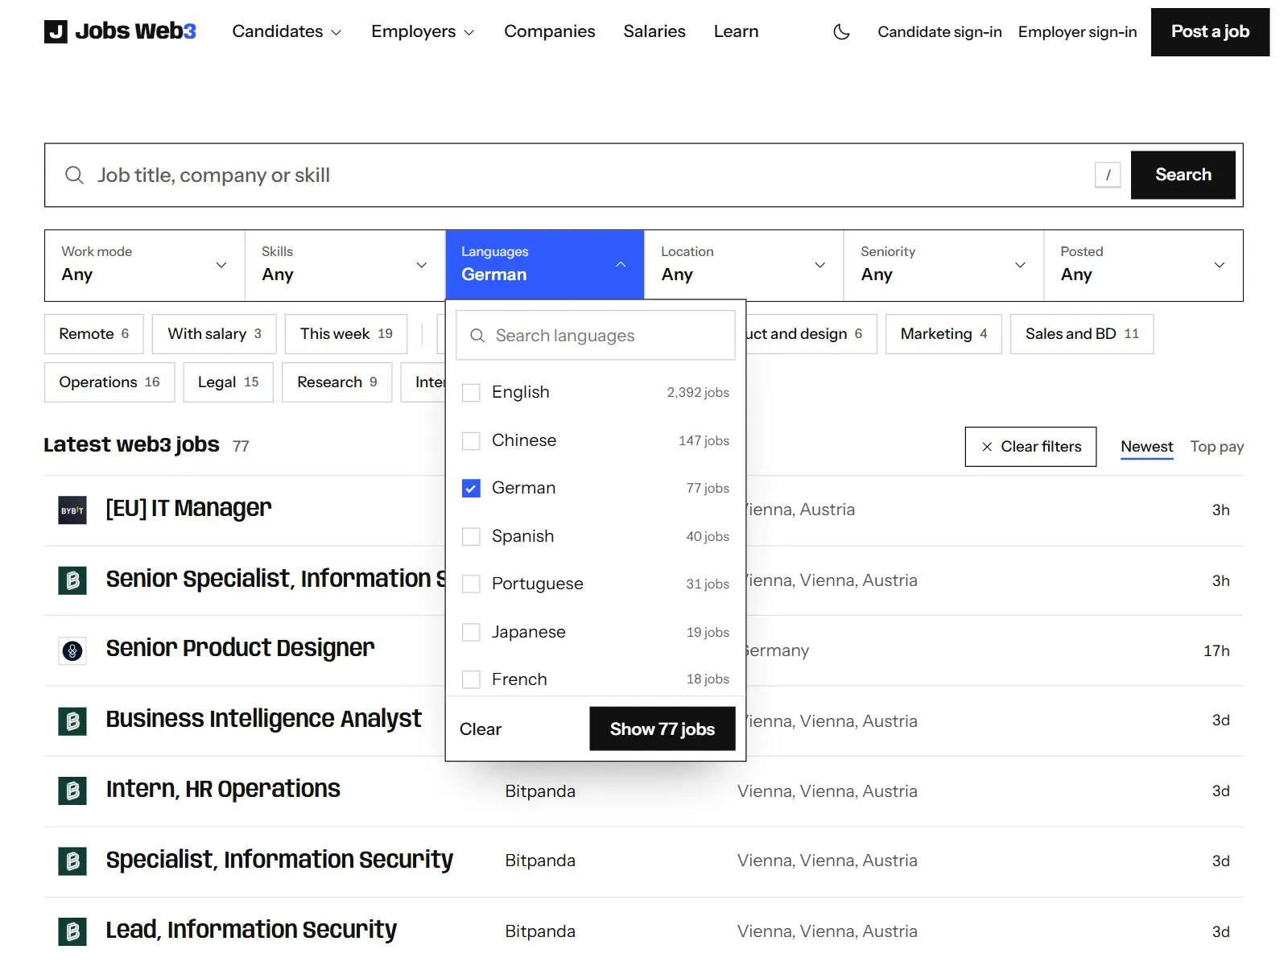Check the Portuguese language checkbox

pos(471,584)
